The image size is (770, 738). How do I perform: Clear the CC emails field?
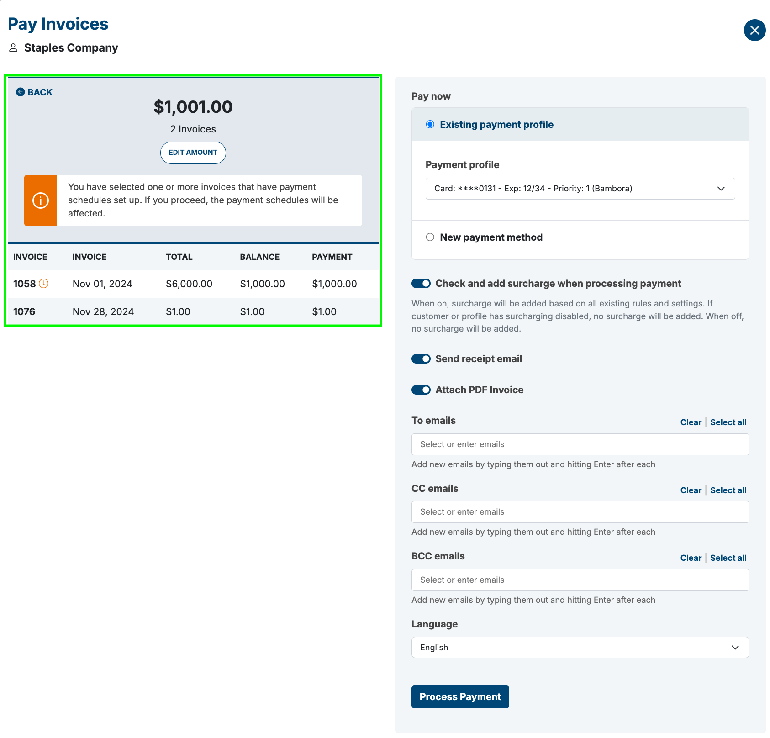(x=691, y=490)
